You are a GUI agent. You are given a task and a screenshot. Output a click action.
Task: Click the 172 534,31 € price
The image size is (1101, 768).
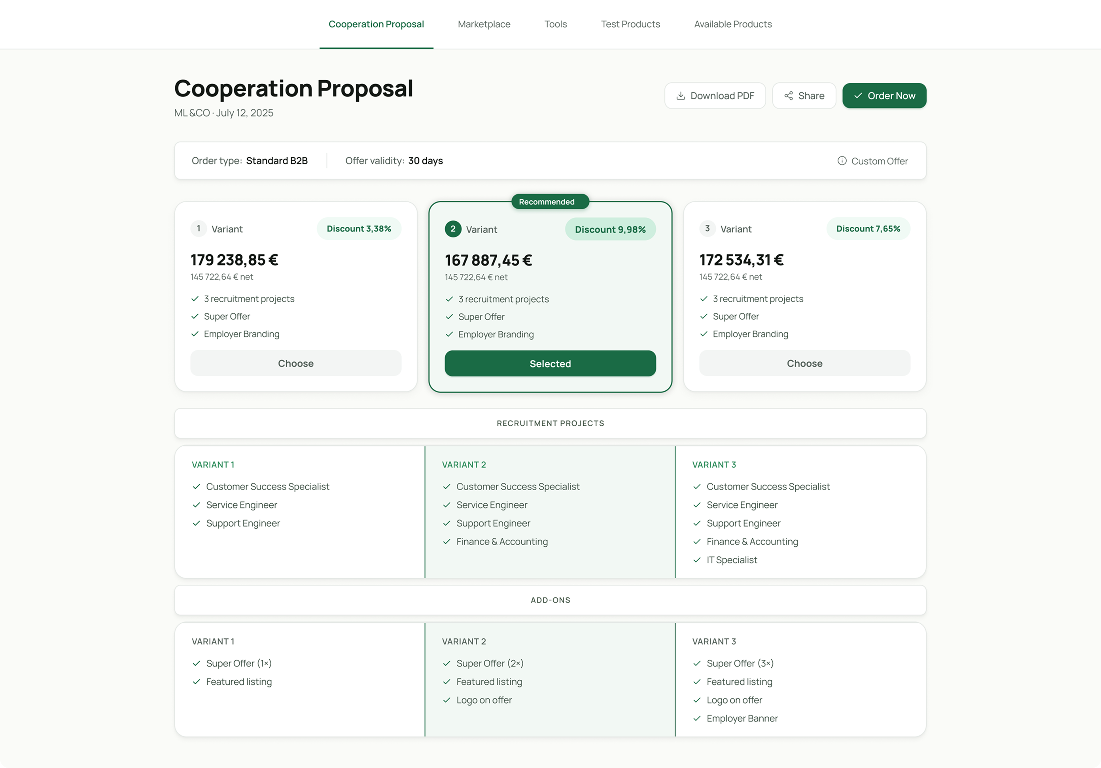(742, 260)
